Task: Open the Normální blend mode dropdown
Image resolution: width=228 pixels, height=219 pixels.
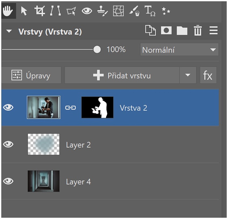Action: [x=179, y=50]
